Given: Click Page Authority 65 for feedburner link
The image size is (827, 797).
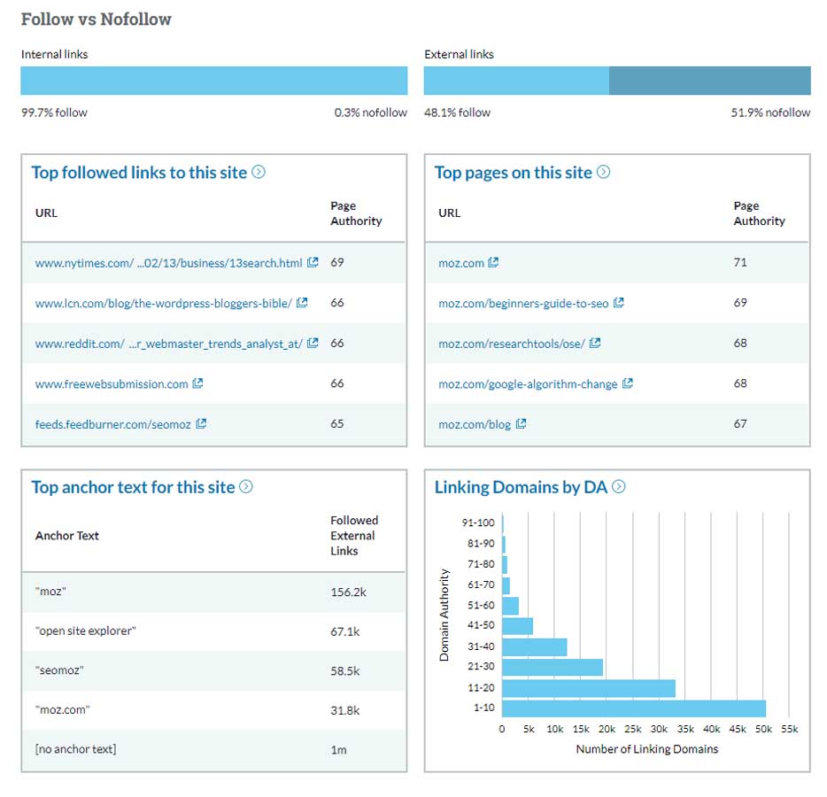Looking at the screenshot, I should click(x=337, y=423).
